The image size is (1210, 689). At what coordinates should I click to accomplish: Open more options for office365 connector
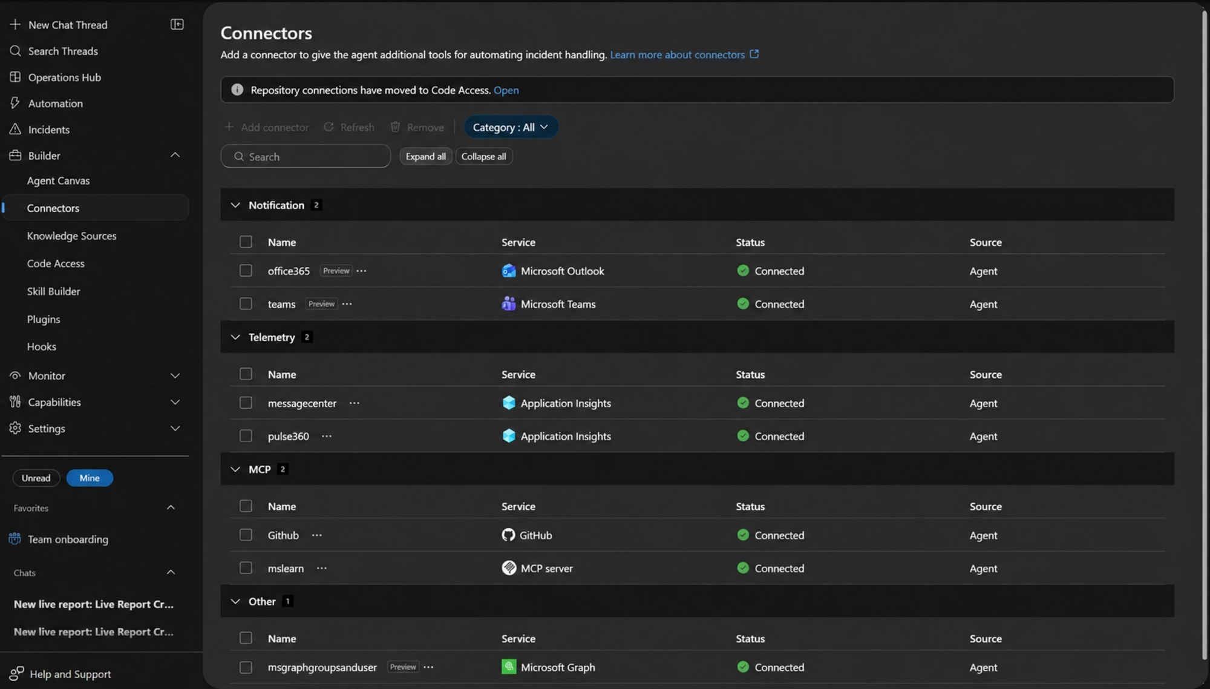pos(361,271)
